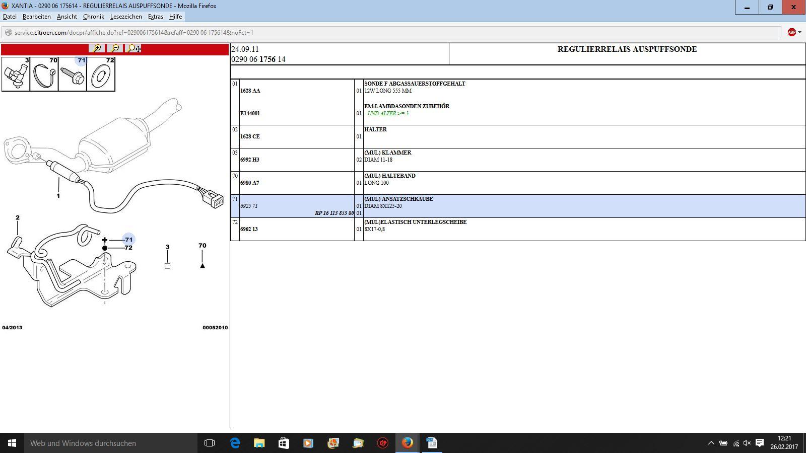This screenshot has width=806, height=453.
Task: Open the Hilfe menu
Action: [175, 17]
